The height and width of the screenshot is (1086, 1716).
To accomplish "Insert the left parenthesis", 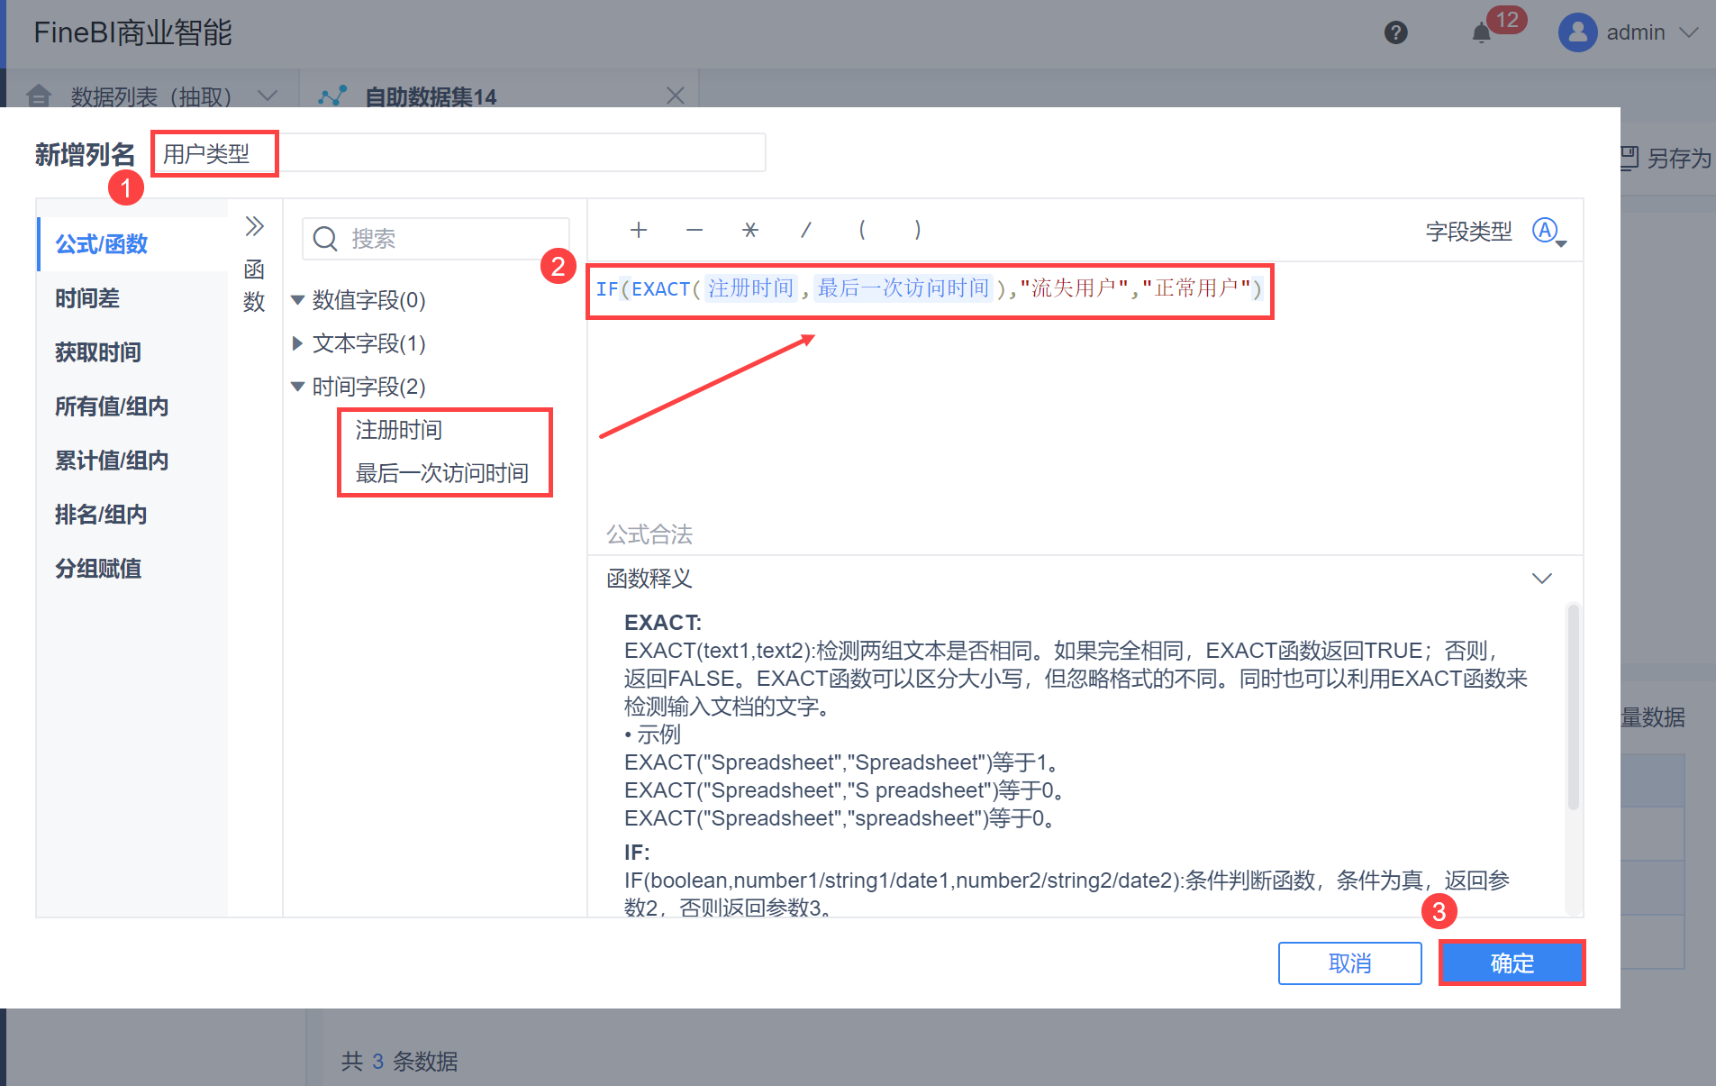I will click(x=862, y=230).
